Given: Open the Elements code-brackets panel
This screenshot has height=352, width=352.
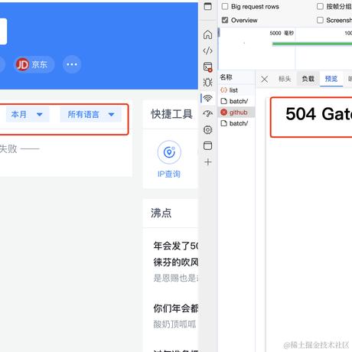Looking at the screenshot, I should point(207,51).
